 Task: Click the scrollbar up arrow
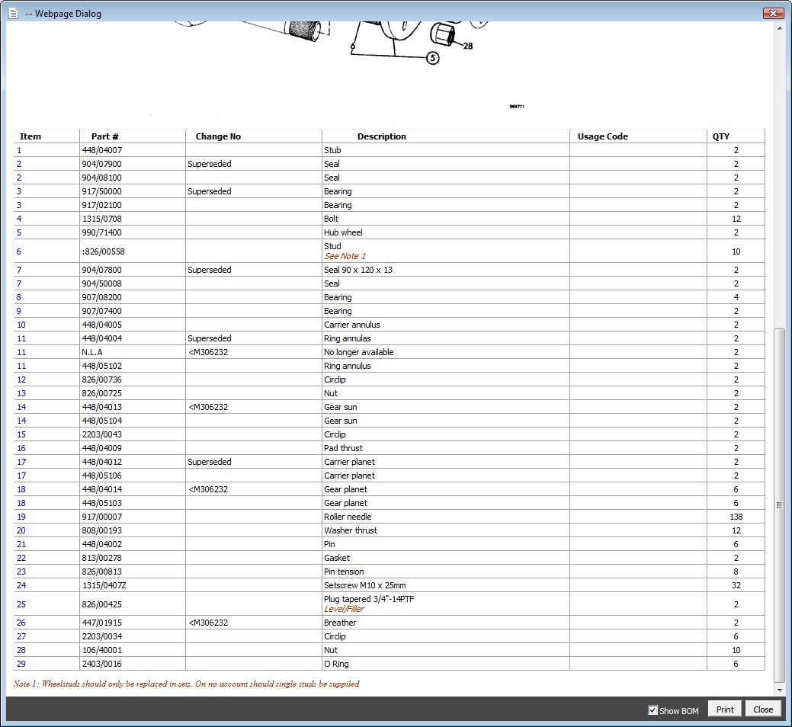pyautogui.click(x=780, y=28)
